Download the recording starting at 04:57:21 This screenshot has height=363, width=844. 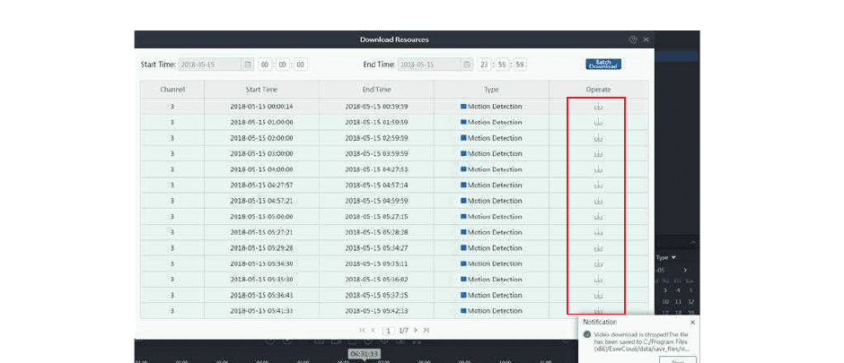(598, 201)
